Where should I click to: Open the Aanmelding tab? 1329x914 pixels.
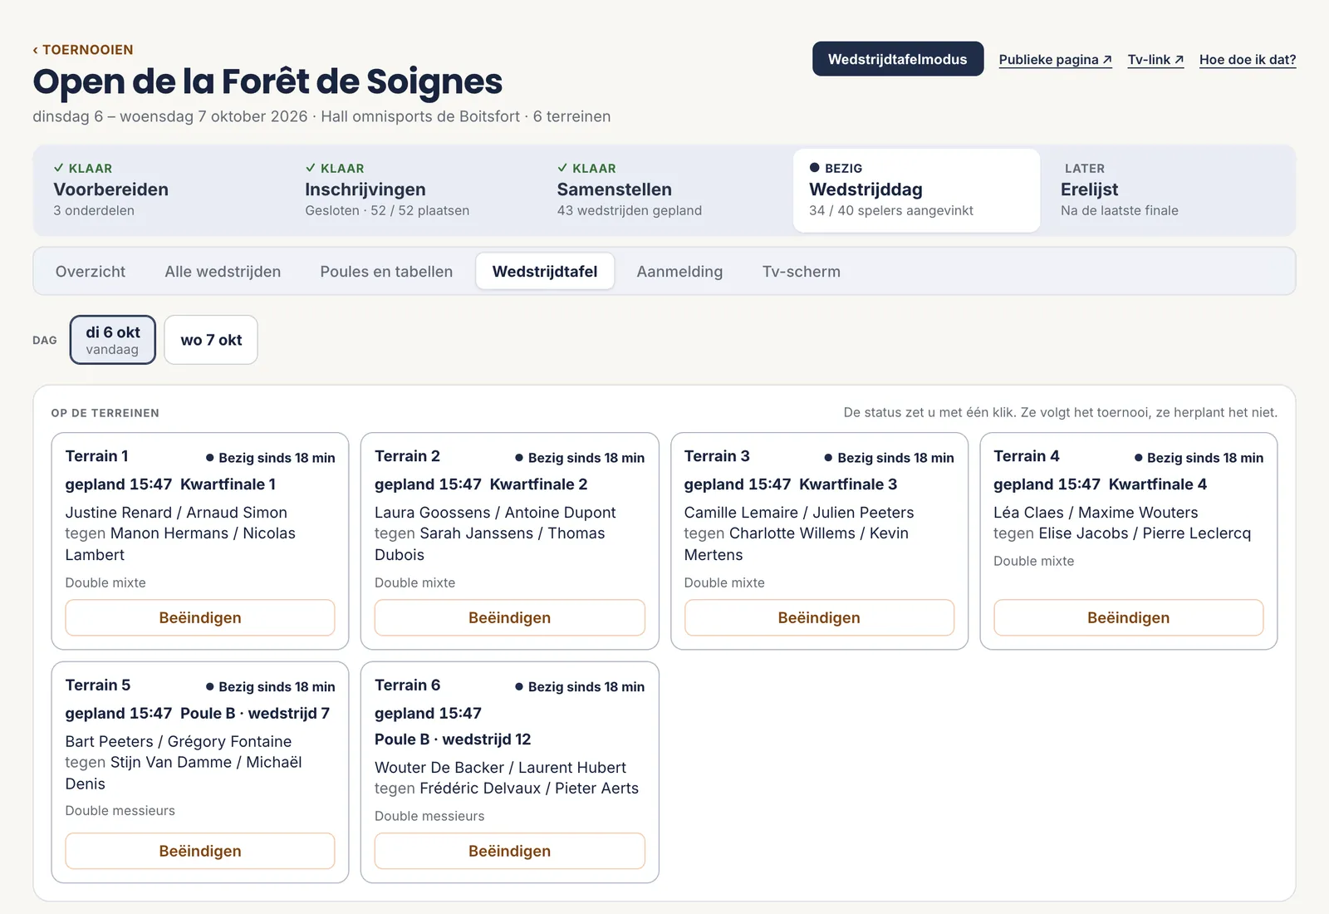679,272
